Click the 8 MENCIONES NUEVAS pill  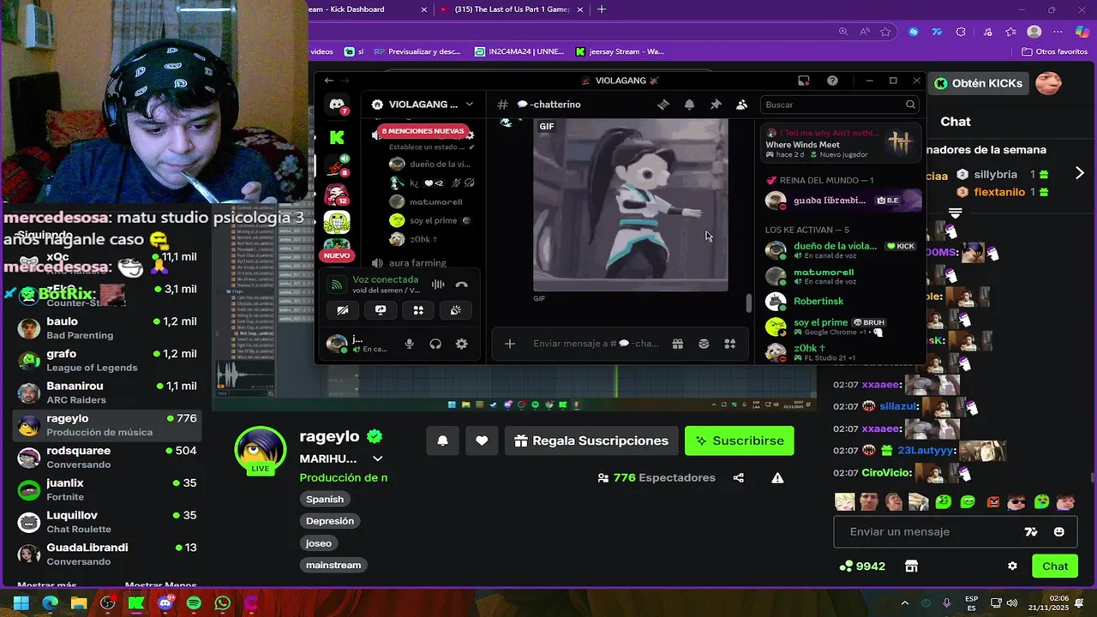pos(423,131)
